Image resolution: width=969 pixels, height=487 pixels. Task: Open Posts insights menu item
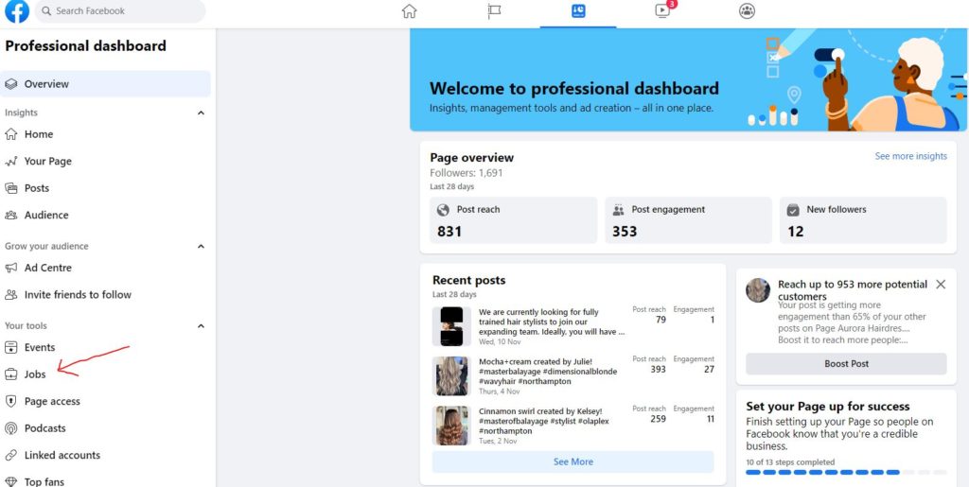point(106,188)
